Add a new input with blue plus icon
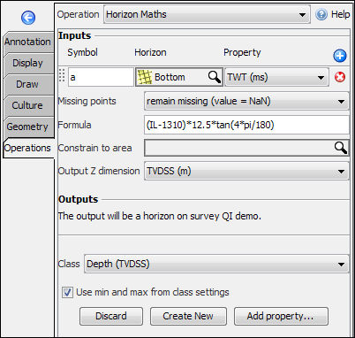 pos(340,56)
